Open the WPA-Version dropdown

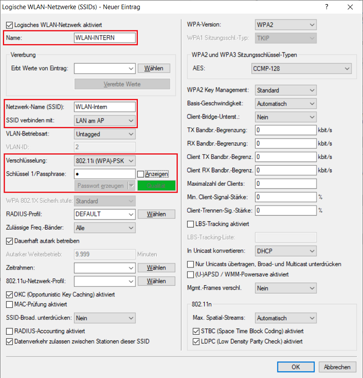(285, 25)
